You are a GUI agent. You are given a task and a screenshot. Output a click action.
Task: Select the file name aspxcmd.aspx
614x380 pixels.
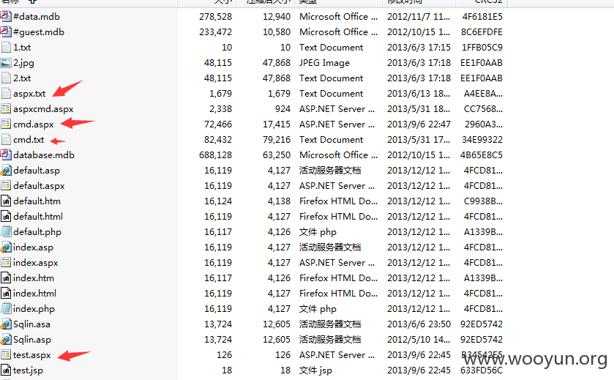click(43, 109)
